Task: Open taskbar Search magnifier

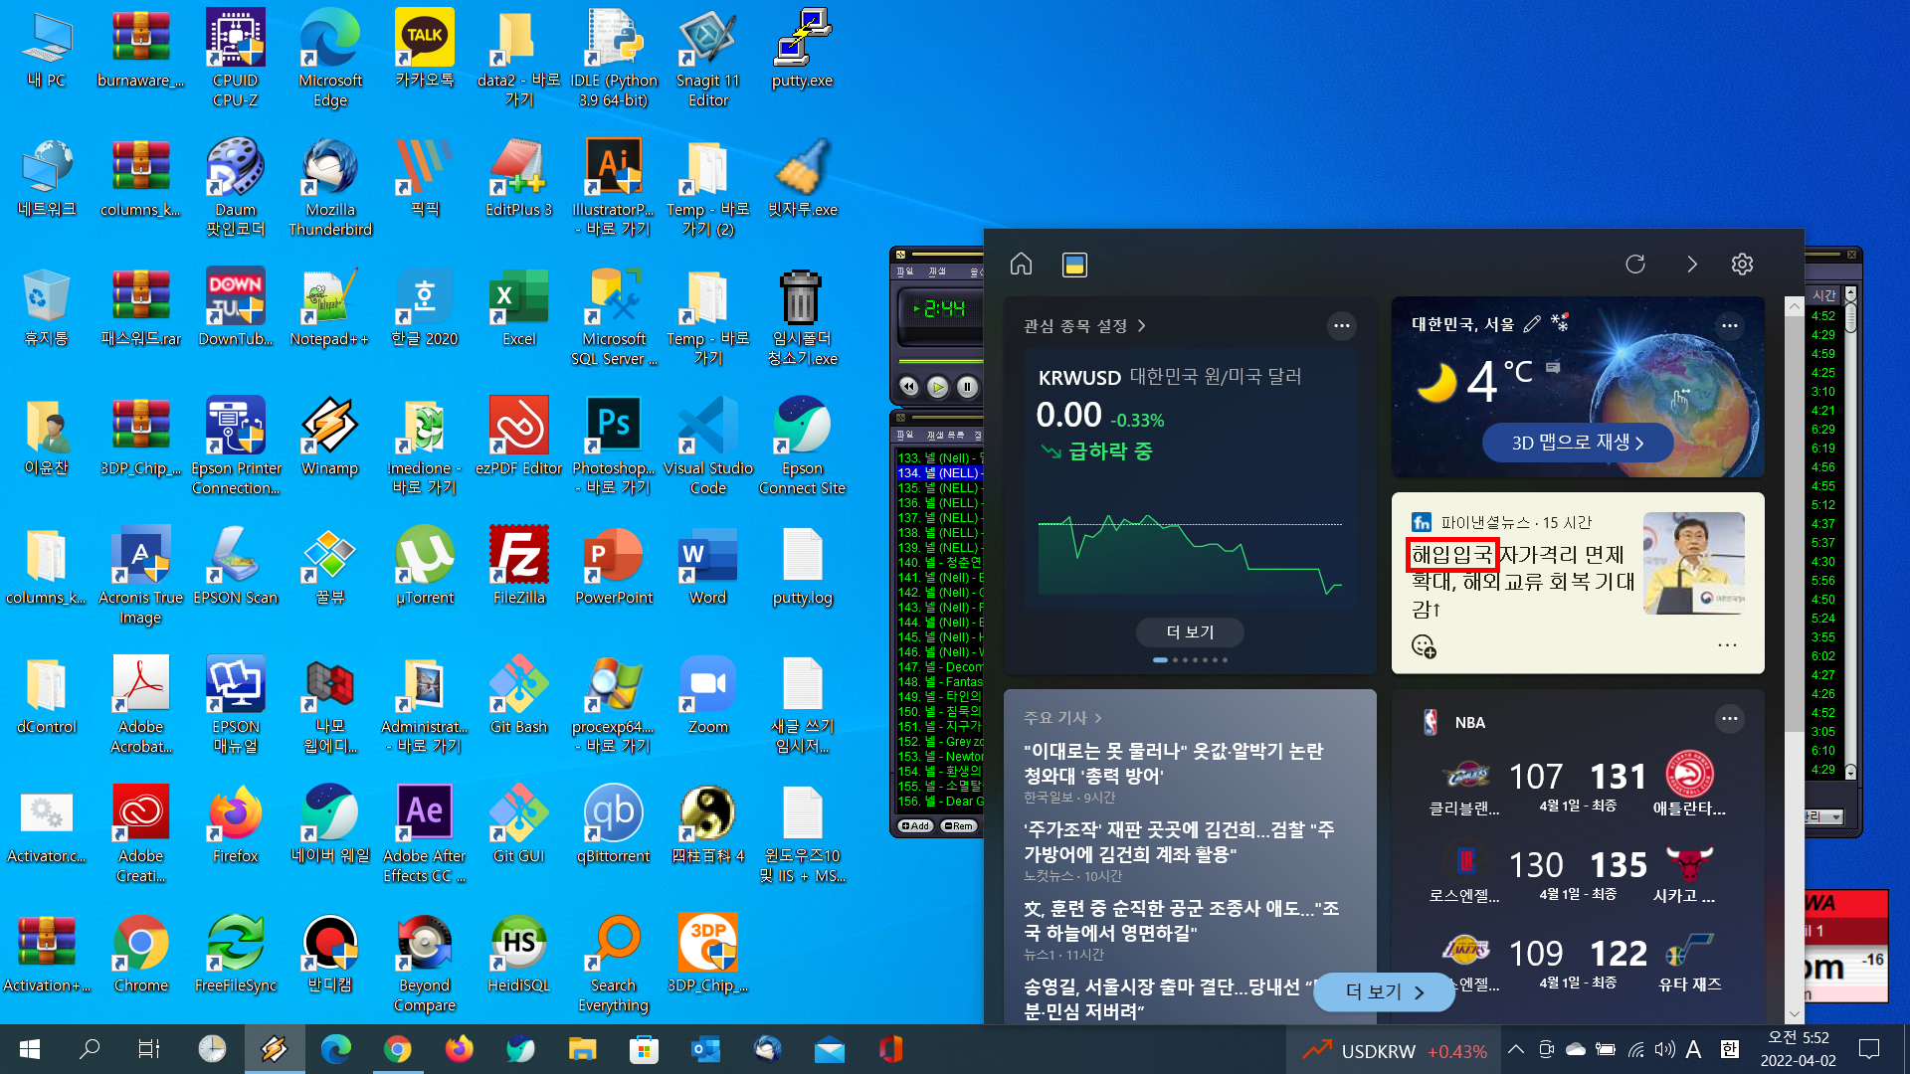Action: click(x=90, y=1049)
